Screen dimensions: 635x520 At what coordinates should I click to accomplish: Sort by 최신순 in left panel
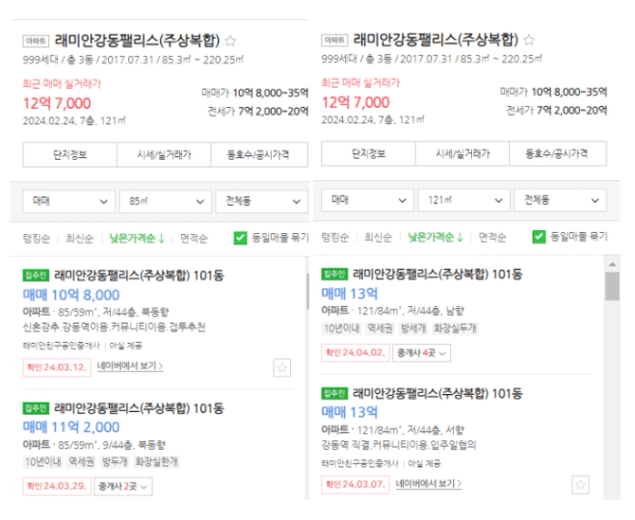[79, 239]
